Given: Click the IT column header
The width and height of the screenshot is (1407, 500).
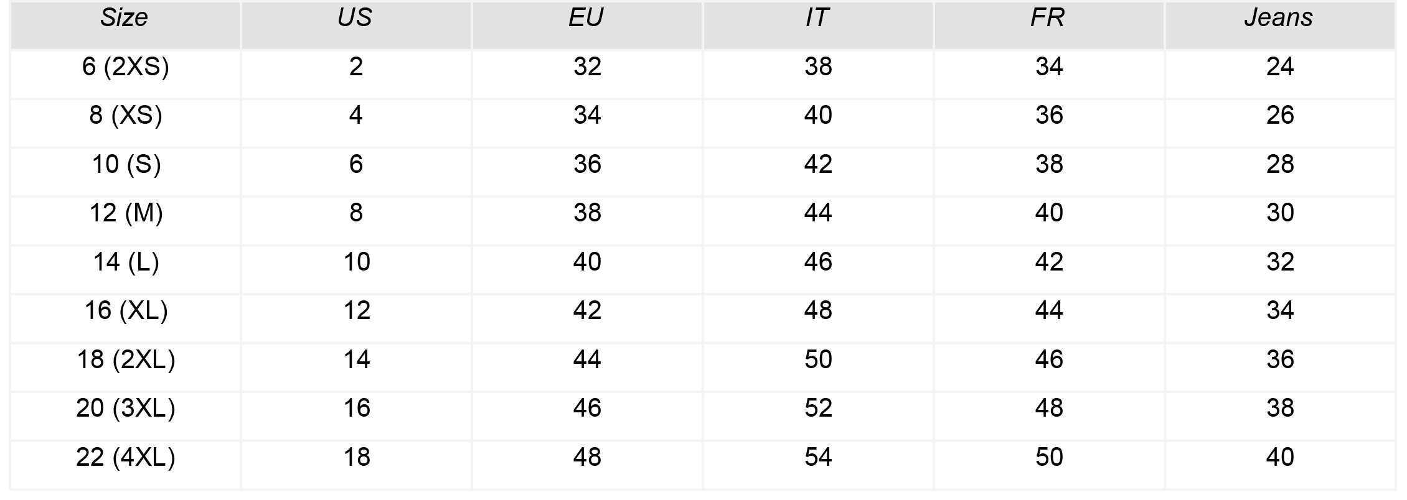Looking at the screenshot, I should (x=818, y=25).
